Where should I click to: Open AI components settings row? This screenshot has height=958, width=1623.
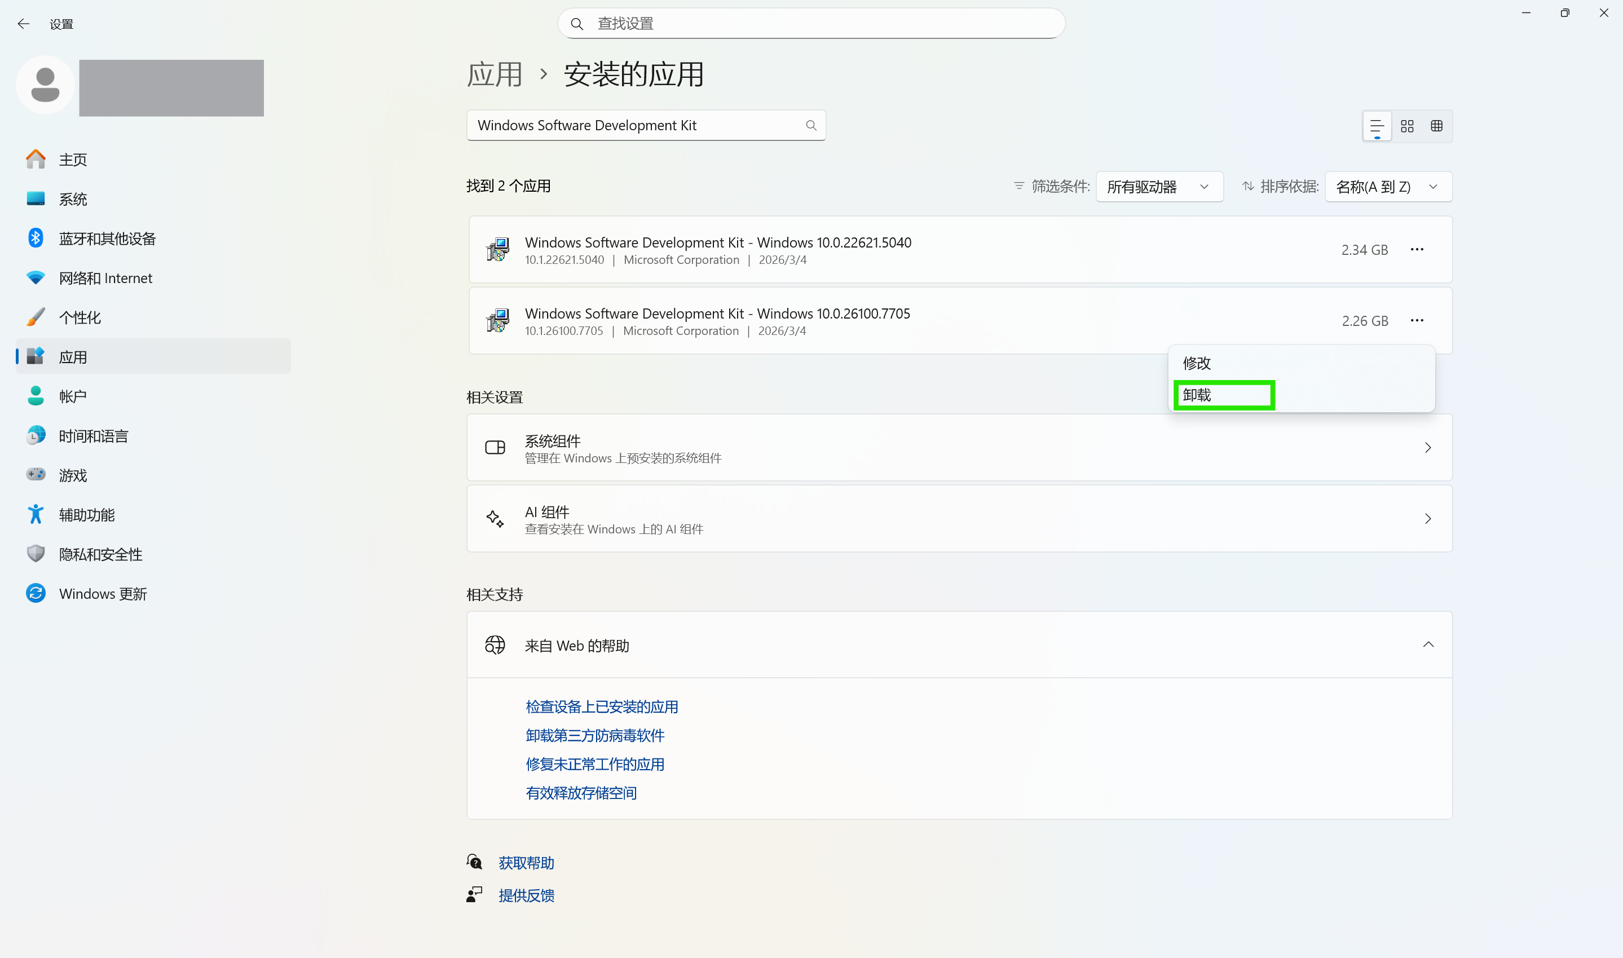pos(959,518)
